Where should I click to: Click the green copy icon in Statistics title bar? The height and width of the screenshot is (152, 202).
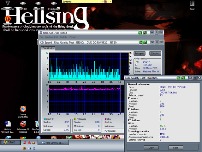pyautogui.click(x=178, y=78)
